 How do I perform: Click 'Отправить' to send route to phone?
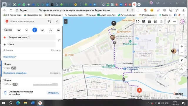[x=53, y=93]
